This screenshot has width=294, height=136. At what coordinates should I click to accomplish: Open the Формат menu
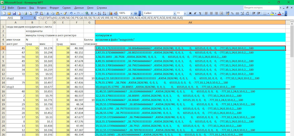pos(55,8)
